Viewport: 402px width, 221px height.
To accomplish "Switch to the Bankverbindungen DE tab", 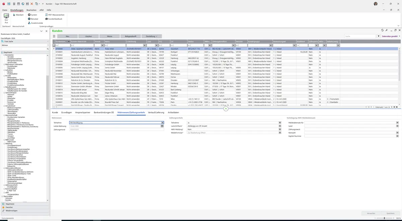I will click(x=104, y=113).
